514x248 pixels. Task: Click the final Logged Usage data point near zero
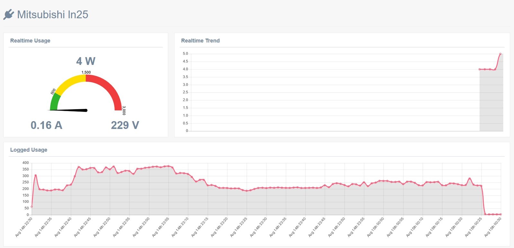coord(501,214)
